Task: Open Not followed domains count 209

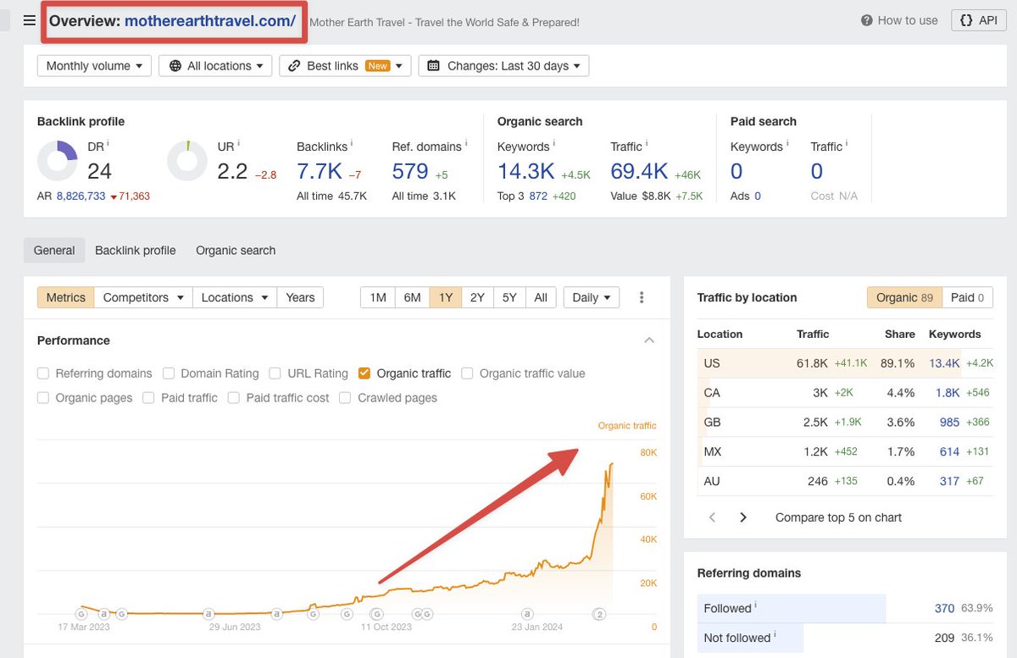Action: 944,638
